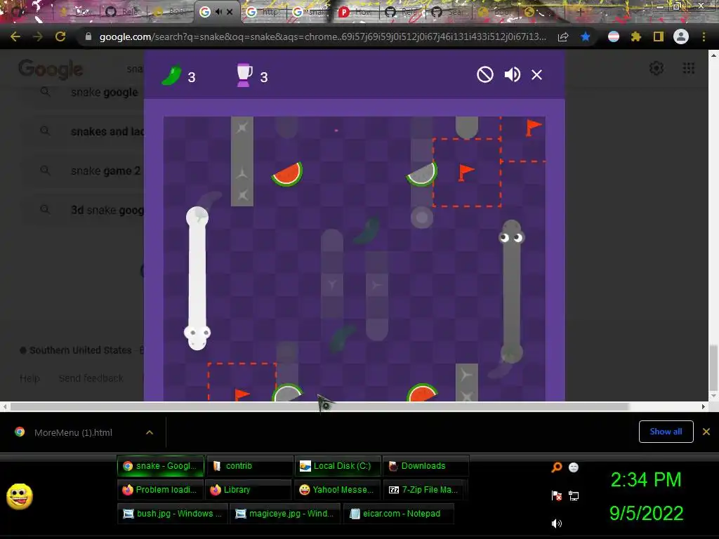Open Local Disk (C:) taskbar window
This screenshot has width=719, height=539.
pos(337,466)
